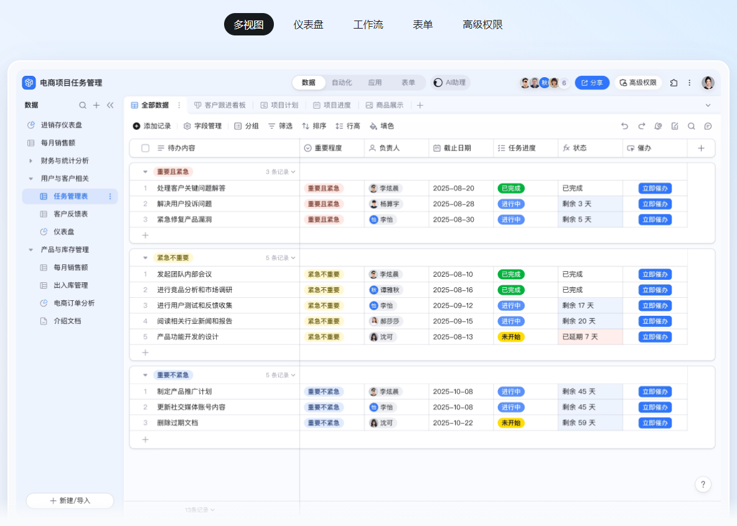
Task: Collapse the 重要且紧急 group
Action: pos(145,172)
